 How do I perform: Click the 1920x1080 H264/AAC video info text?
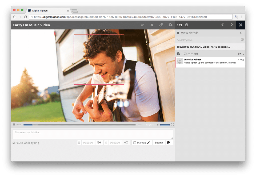coord(203,47)
